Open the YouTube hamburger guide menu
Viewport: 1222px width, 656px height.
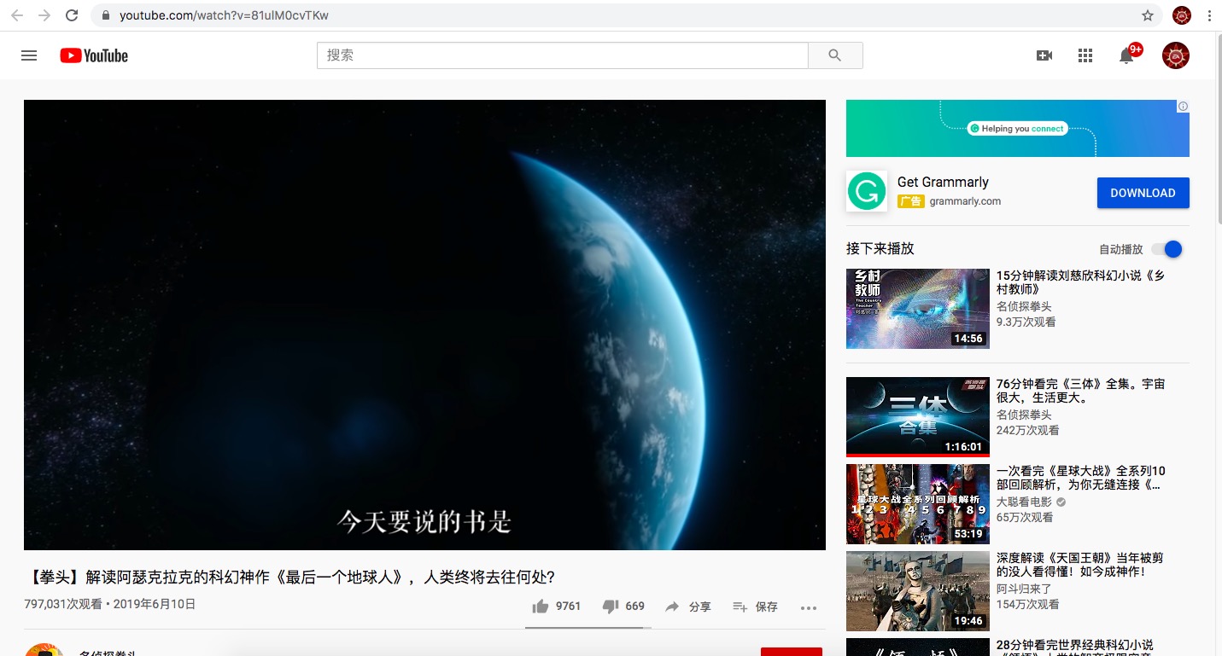[x=29, y=55]
